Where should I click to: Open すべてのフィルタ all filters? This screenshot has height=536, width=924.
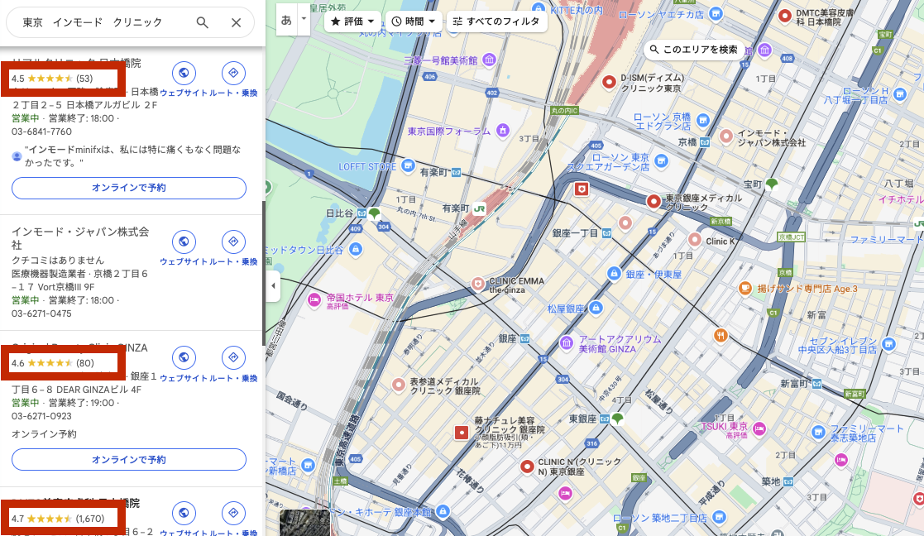tap(497, 22)
